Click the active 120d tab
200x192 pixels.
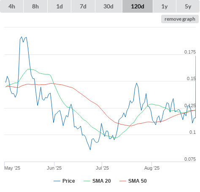(x=138, y=6)
